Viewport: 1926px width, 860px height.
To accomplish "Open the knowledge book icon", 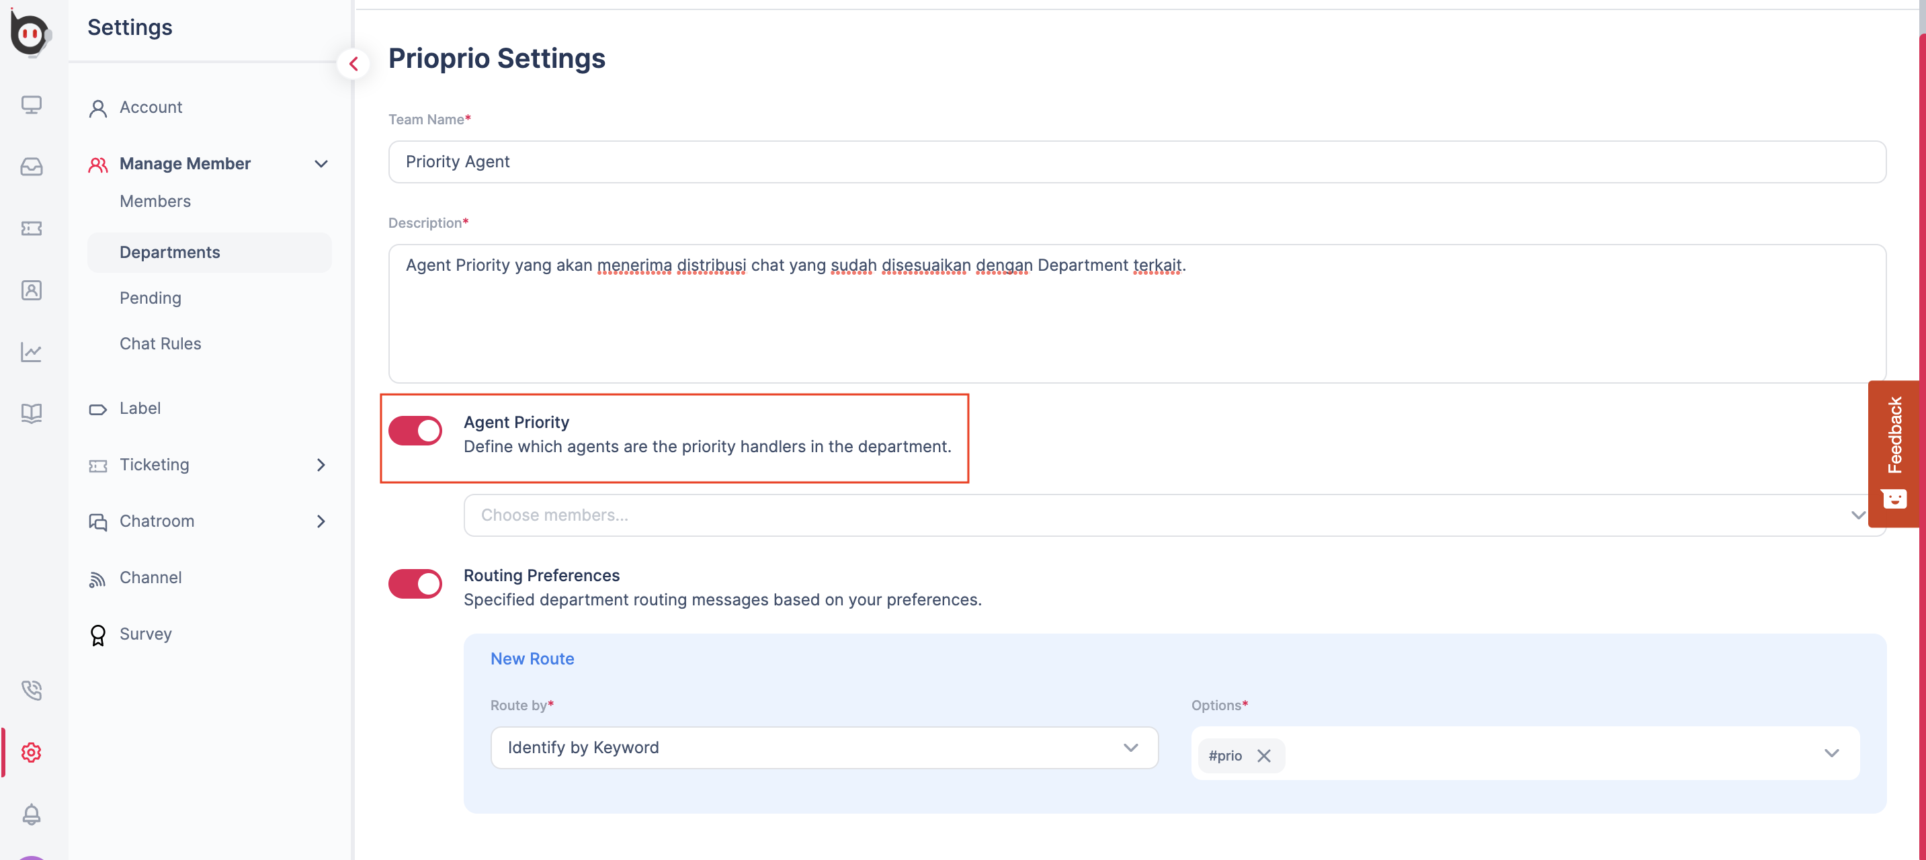I will click(x=32, y=413).
